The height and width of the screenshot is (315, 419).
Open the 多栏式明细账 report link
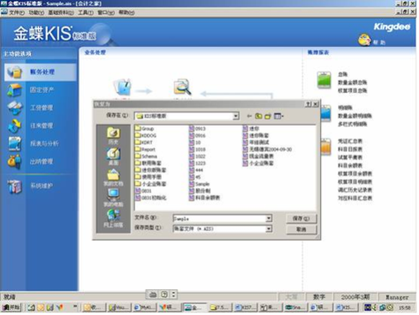click(x=353, y=124)
